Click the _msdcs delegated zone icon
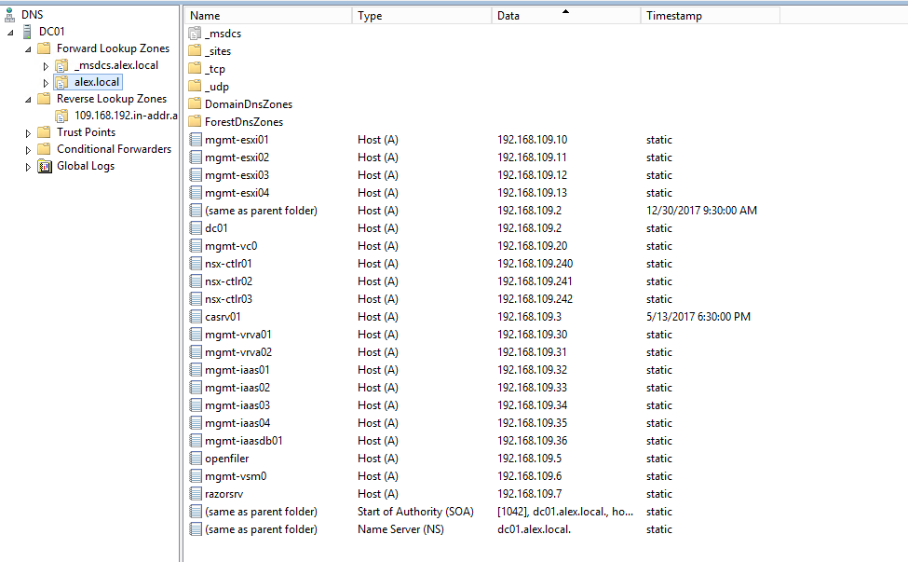Screen dimensions: 908x562 pos(195,34)
